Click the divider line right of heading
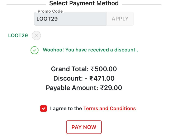This screenshot has height=140, width=174. (142, 5)
